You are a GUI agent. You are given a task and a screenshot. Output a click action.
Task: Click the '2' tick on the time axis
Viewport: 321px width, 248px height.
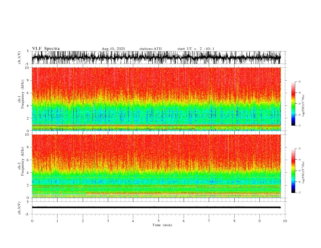click(x=83, y=221)
